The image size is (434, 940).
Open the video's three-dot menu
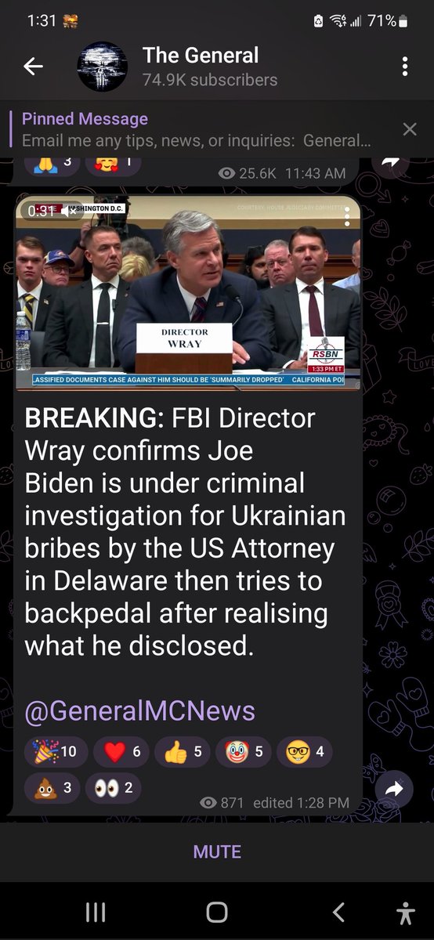[347, 217]
